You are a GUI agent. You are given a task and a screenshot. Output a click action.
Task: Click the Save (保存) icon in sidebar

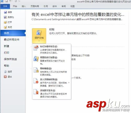(x=5, y=12)
